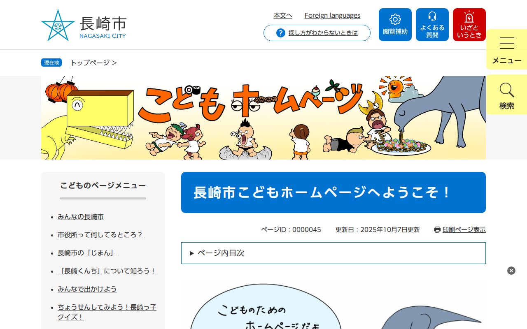The image size is (527, 329).
Task: Jump to 本文へ main content link
Action: 283,16
